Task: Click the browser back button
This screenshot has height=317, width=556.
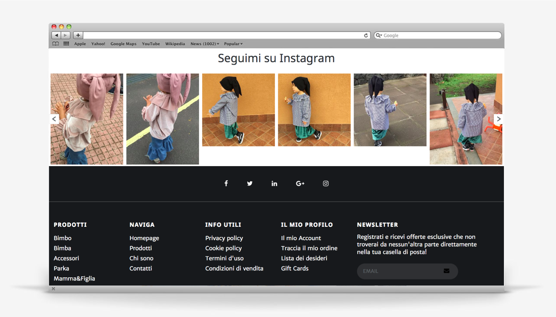Action: click(x=56, y=35)
